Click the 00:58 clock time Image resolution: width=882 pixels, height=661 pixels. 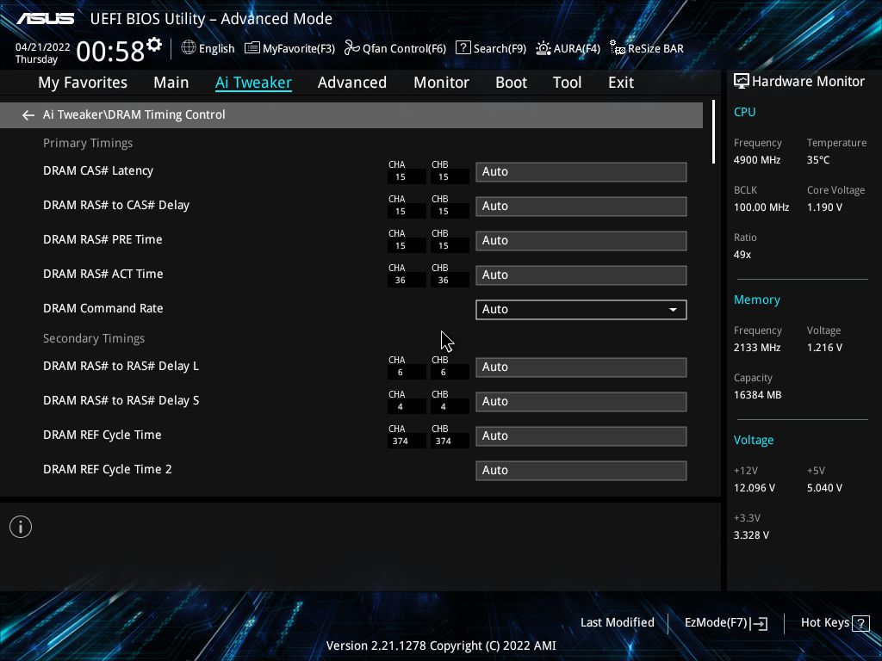110,52
